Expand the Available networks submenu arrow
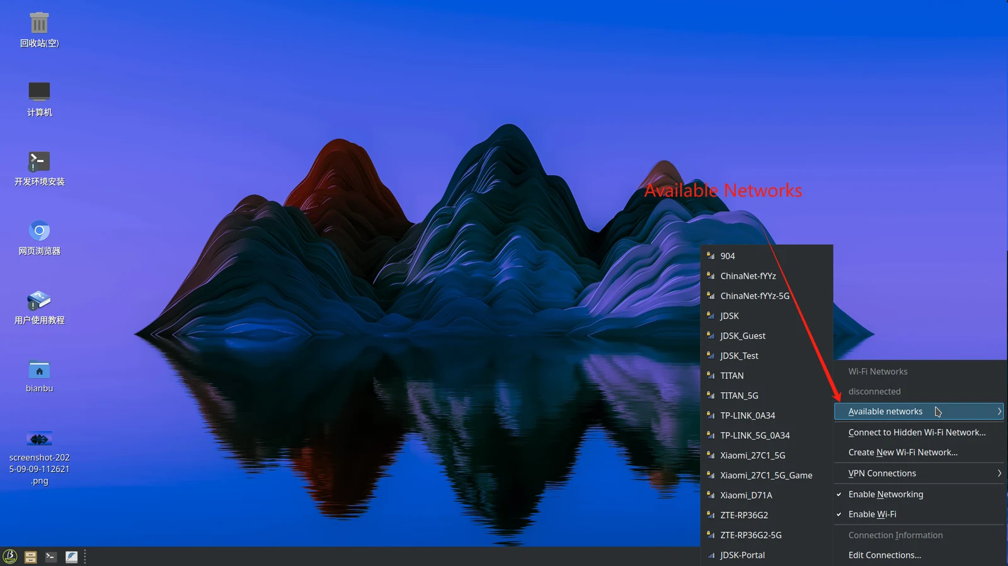 coord(999,412)
